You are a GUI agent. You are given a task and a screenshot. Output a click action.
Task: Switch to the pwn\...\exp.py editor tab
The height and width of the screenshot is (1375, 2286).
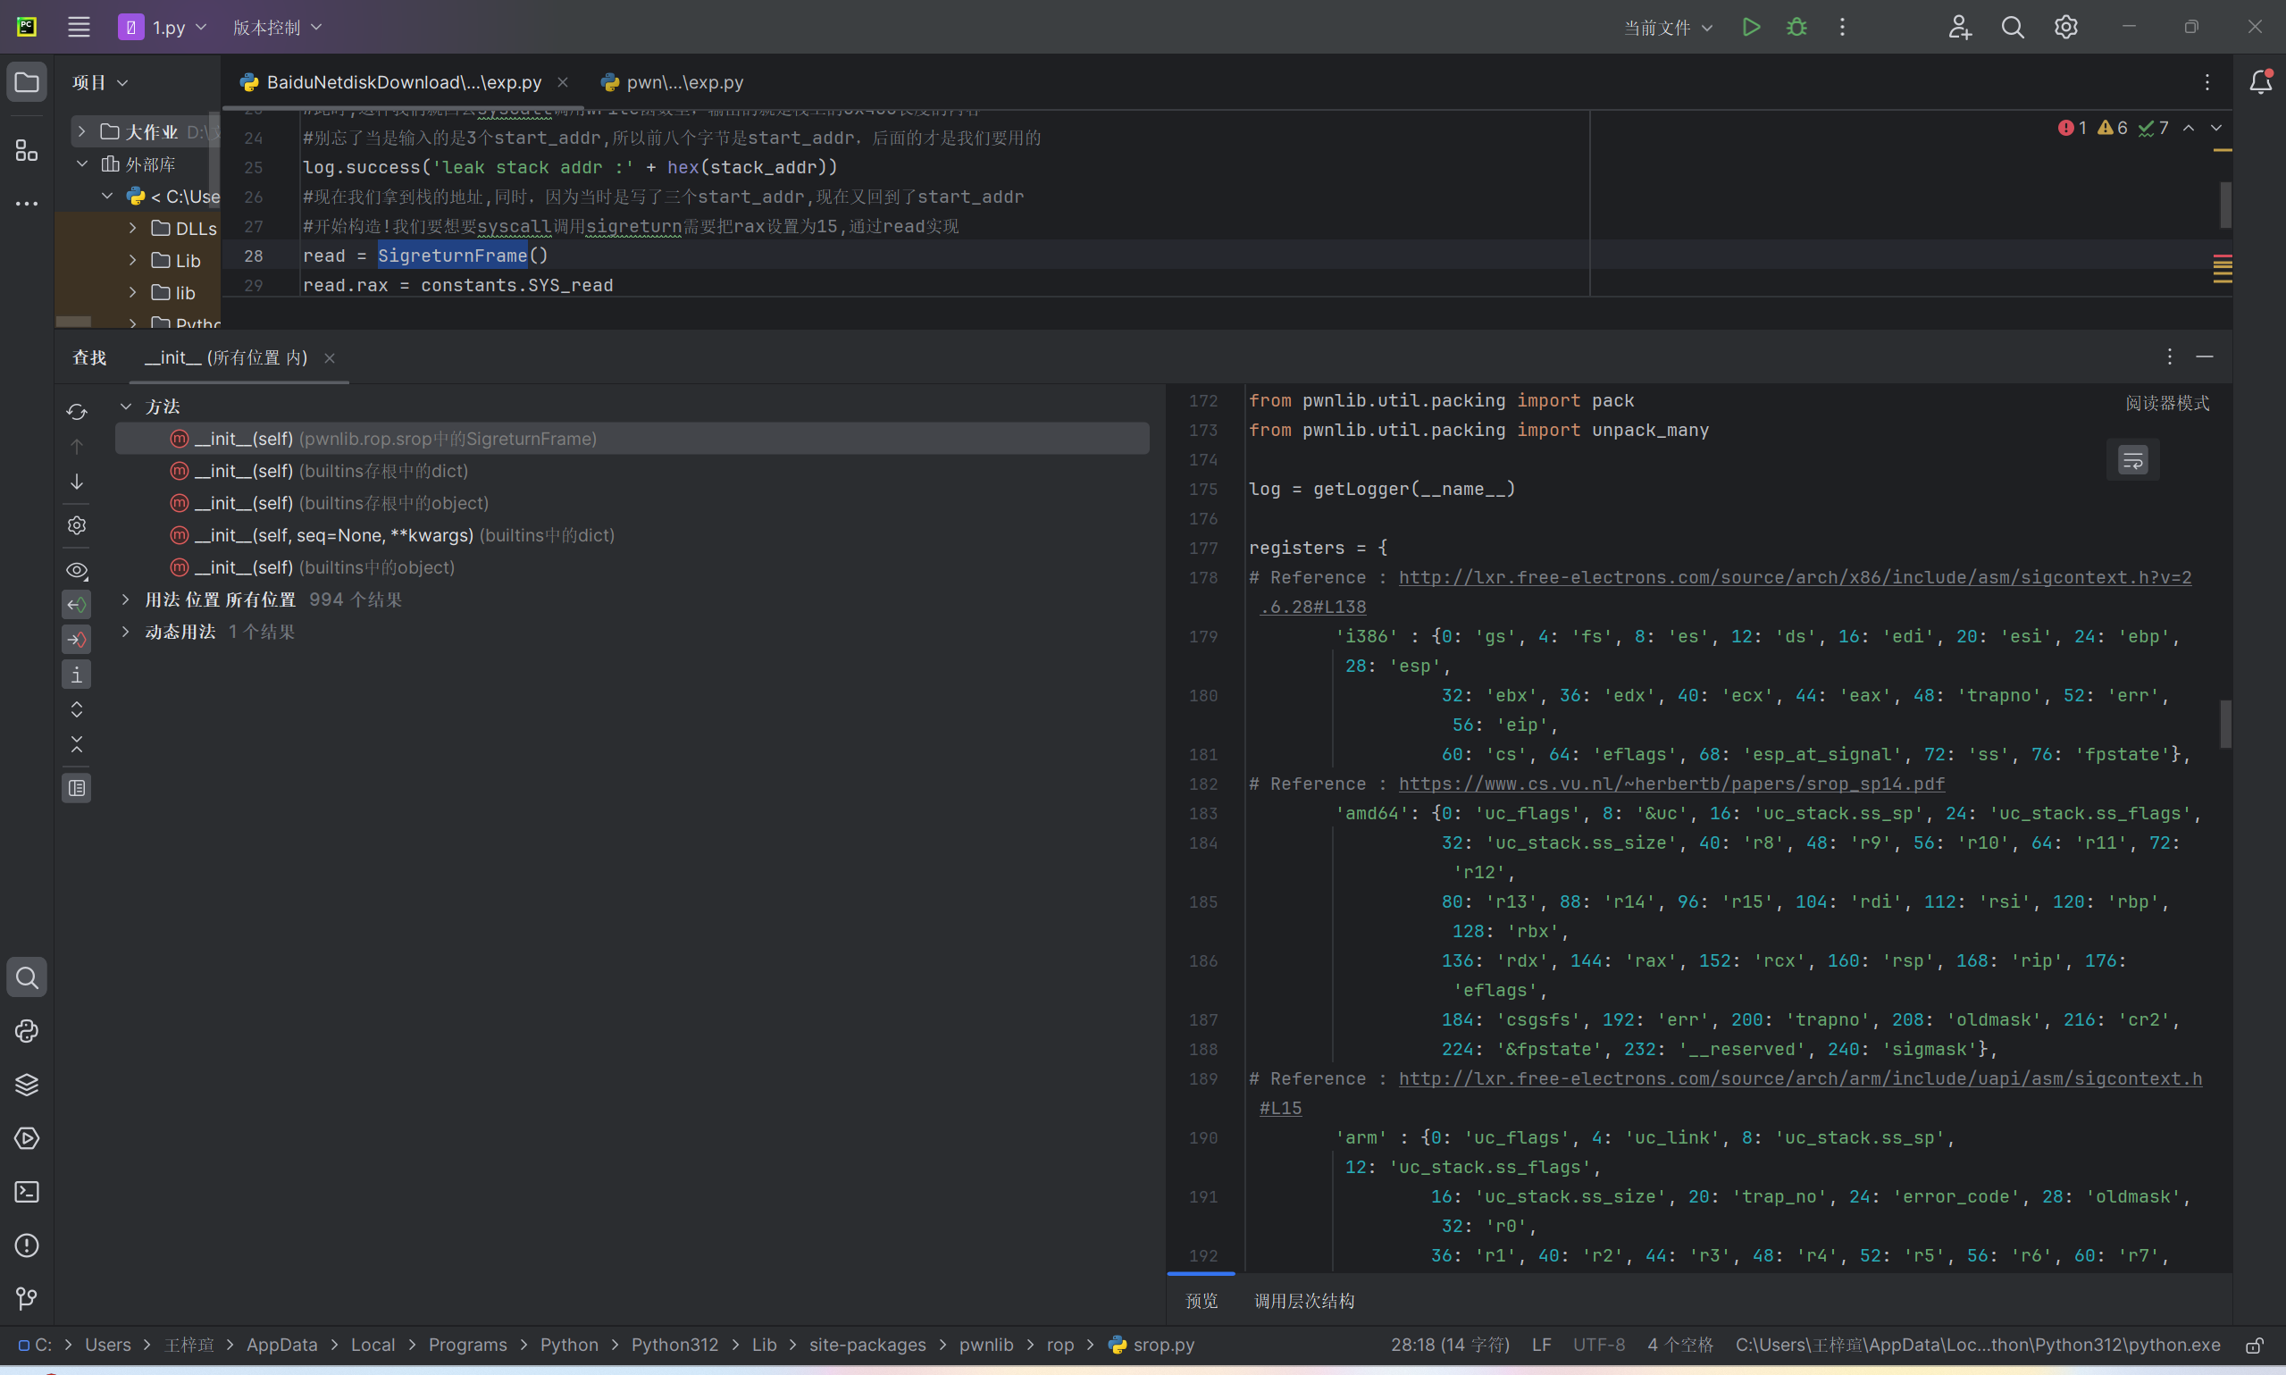683,82
